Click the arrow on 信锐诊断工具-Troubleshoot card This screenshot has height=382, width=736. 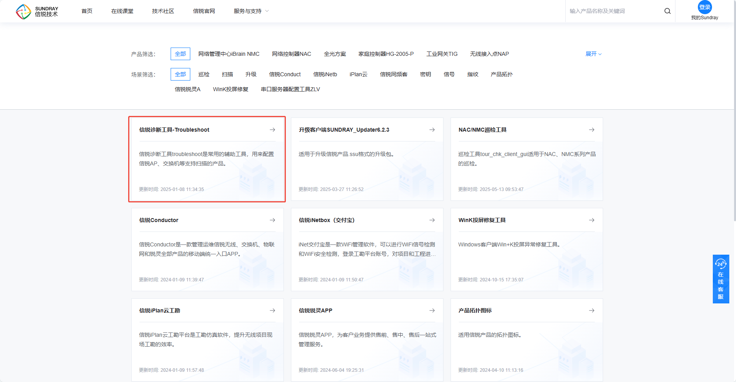272,130
